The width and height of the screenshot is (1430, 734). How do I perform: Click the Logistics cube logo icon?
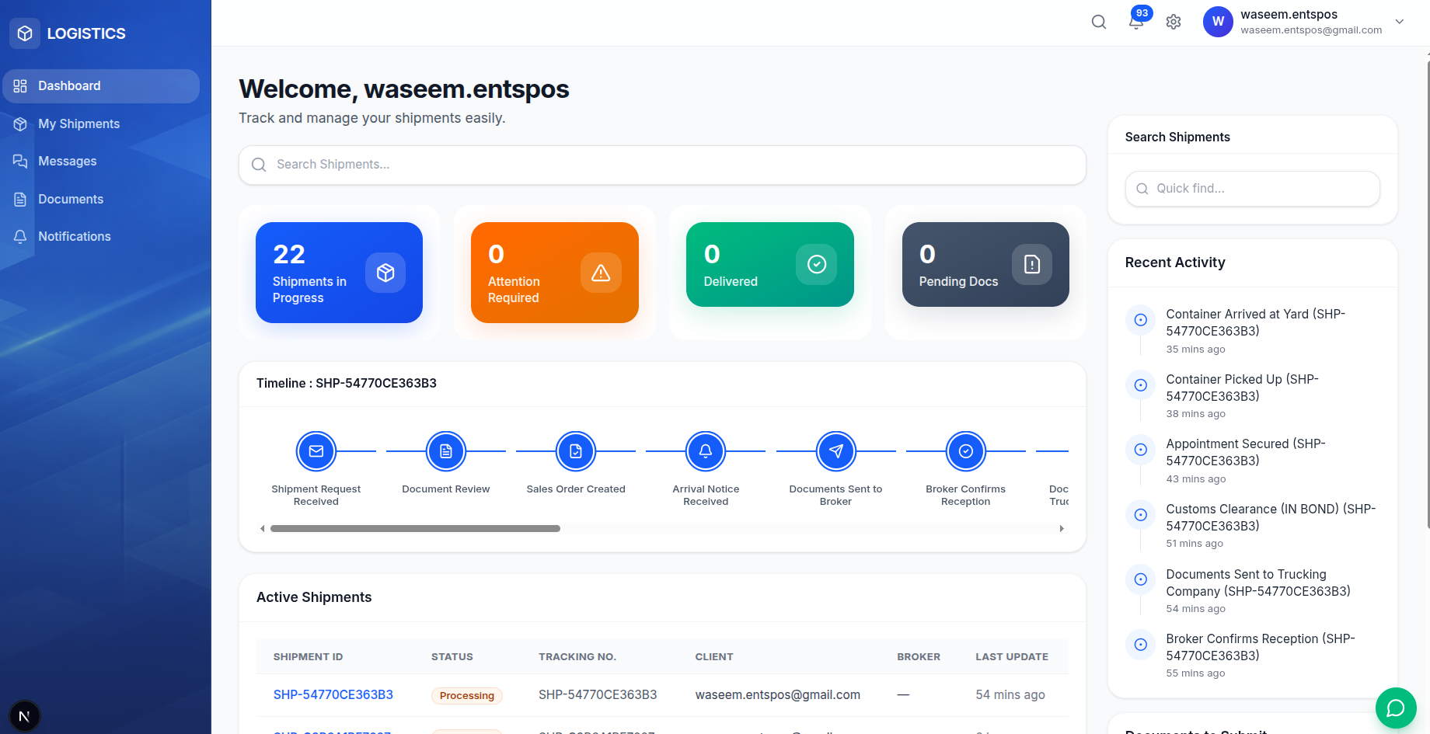25,33
